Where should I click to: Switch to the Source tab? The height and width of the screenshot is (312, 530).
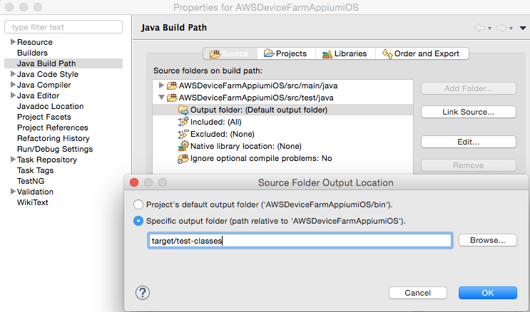[230, 53]
